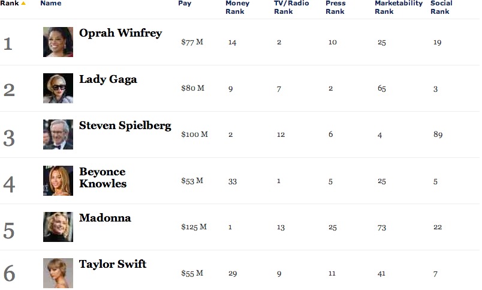
Task: Open the Oprah Winfrey name link
Action: click(120, 33)
